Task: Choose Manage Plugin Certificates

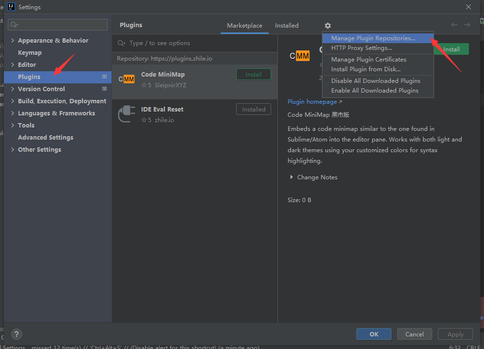Action: coord(378,59)
